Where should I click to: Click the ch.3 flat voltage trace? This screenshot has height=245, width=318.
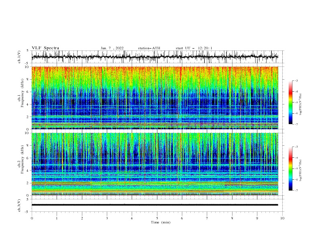(155, 205)
